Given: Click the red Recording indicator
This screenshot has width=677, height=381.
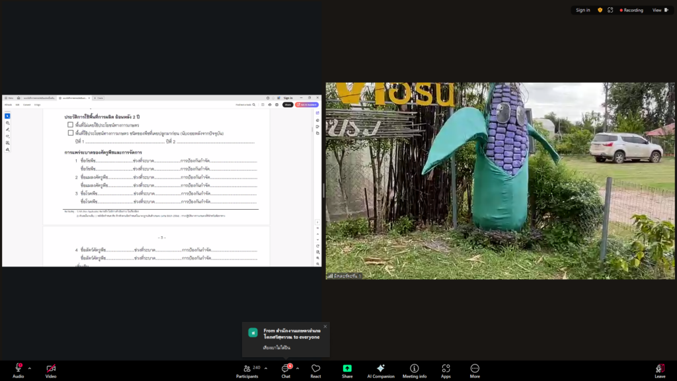Looking at the screenshot, I should (x=631, y=10).
